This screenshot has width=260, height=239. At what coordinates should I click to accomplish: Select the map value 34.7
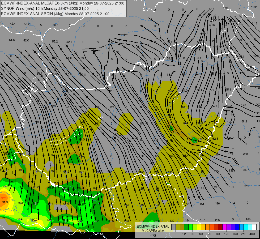click(x=246, y=170)
